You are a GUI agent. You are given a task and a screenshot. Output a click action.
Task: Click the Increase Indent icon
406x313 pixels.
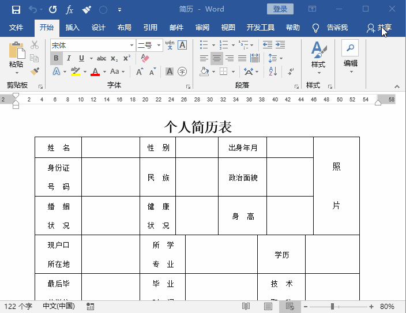tap(280, 45)
